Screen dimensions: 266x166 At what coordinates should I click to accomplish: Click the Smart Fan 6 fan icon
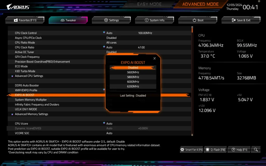182,150
